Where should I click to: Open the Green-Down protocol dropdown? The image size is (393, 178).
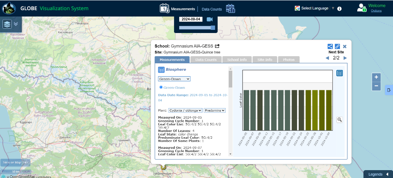click(x=174, y=79)
